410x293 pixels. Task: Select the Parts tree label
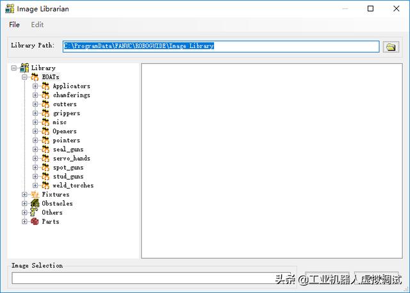pos(51,221)
